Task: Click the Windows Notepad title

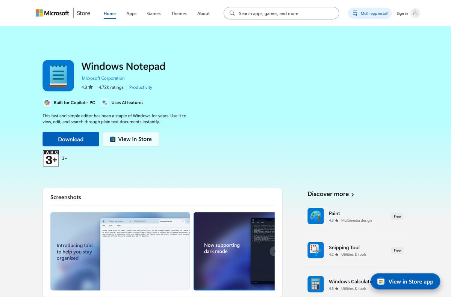Action: pos(123,66)
